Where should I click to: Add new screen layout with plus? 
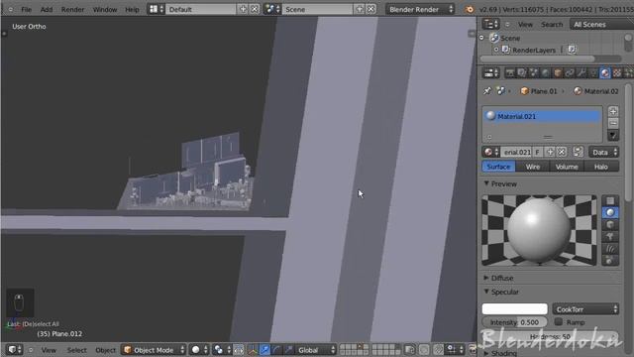[243, 9]
